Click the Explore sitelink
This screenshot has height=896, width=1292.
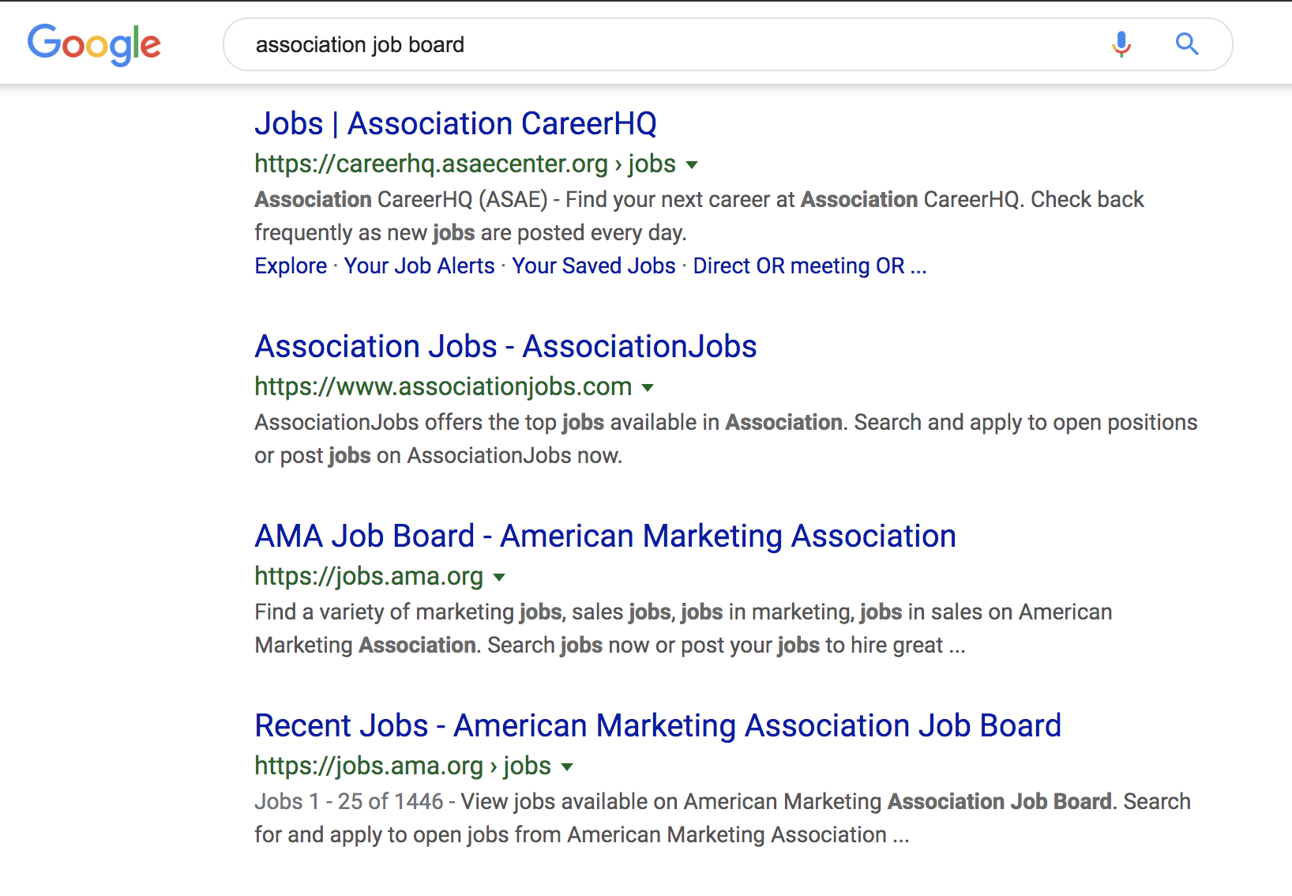pyautogui.click(x=291, y=266)
